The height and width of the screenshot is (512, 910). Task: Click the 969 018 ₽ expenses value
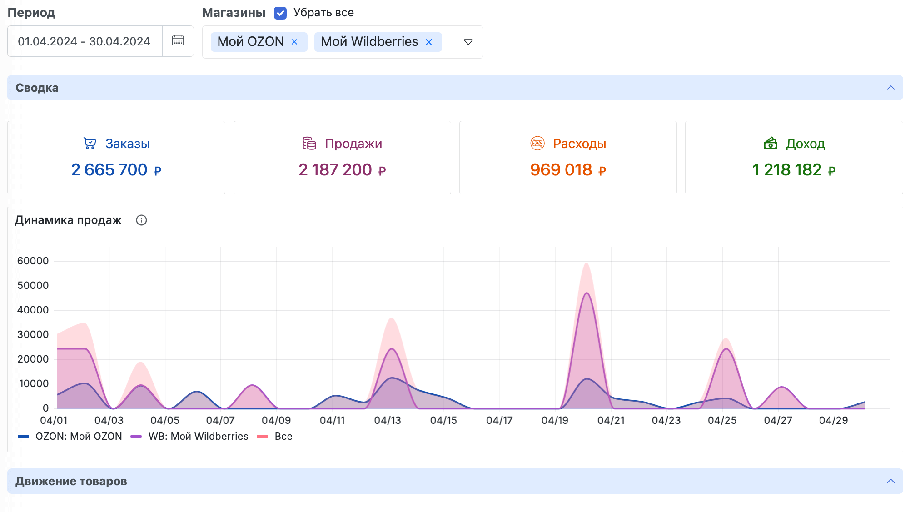pyautogui.click(x=568, y=170)
